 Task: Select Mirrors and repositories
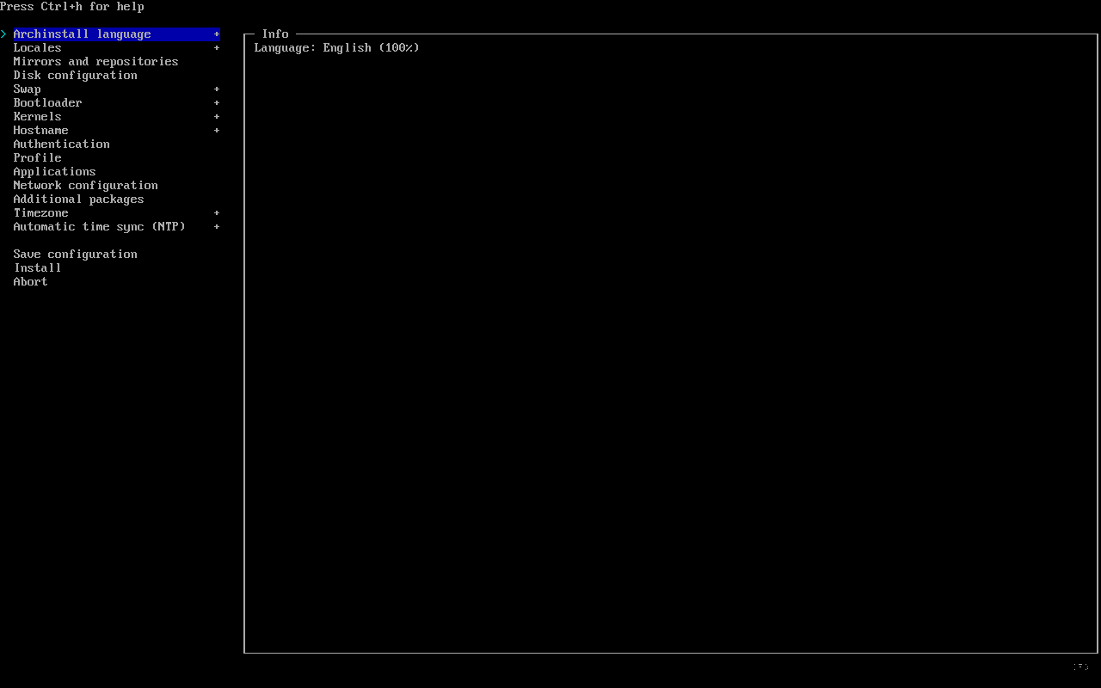coord(95,61)
